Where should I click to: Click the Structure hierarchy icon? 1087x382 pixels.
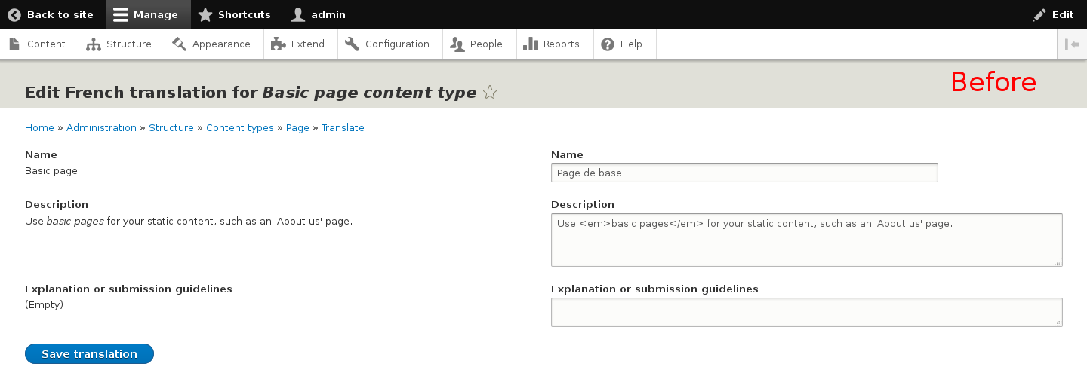94,44
